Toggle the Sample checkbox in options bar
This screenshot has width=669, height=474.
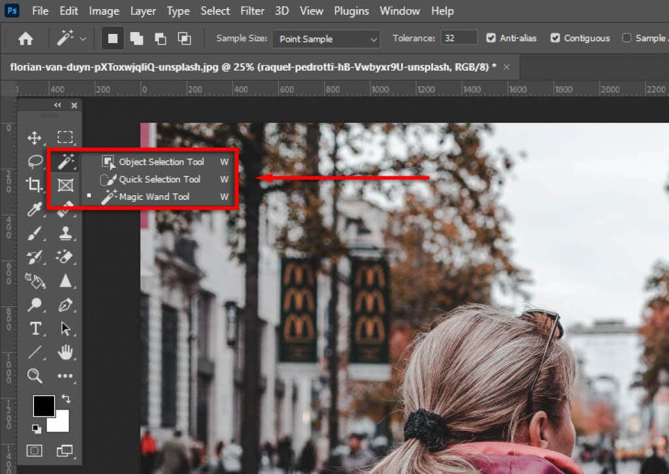625,38
